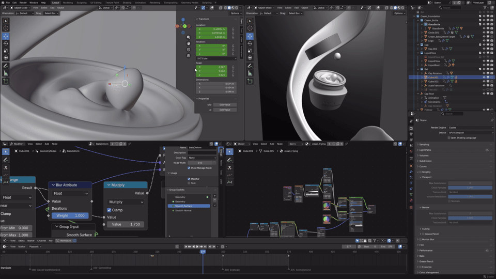Click the pan hand icon in left viewport

click(x=189, y=43)
